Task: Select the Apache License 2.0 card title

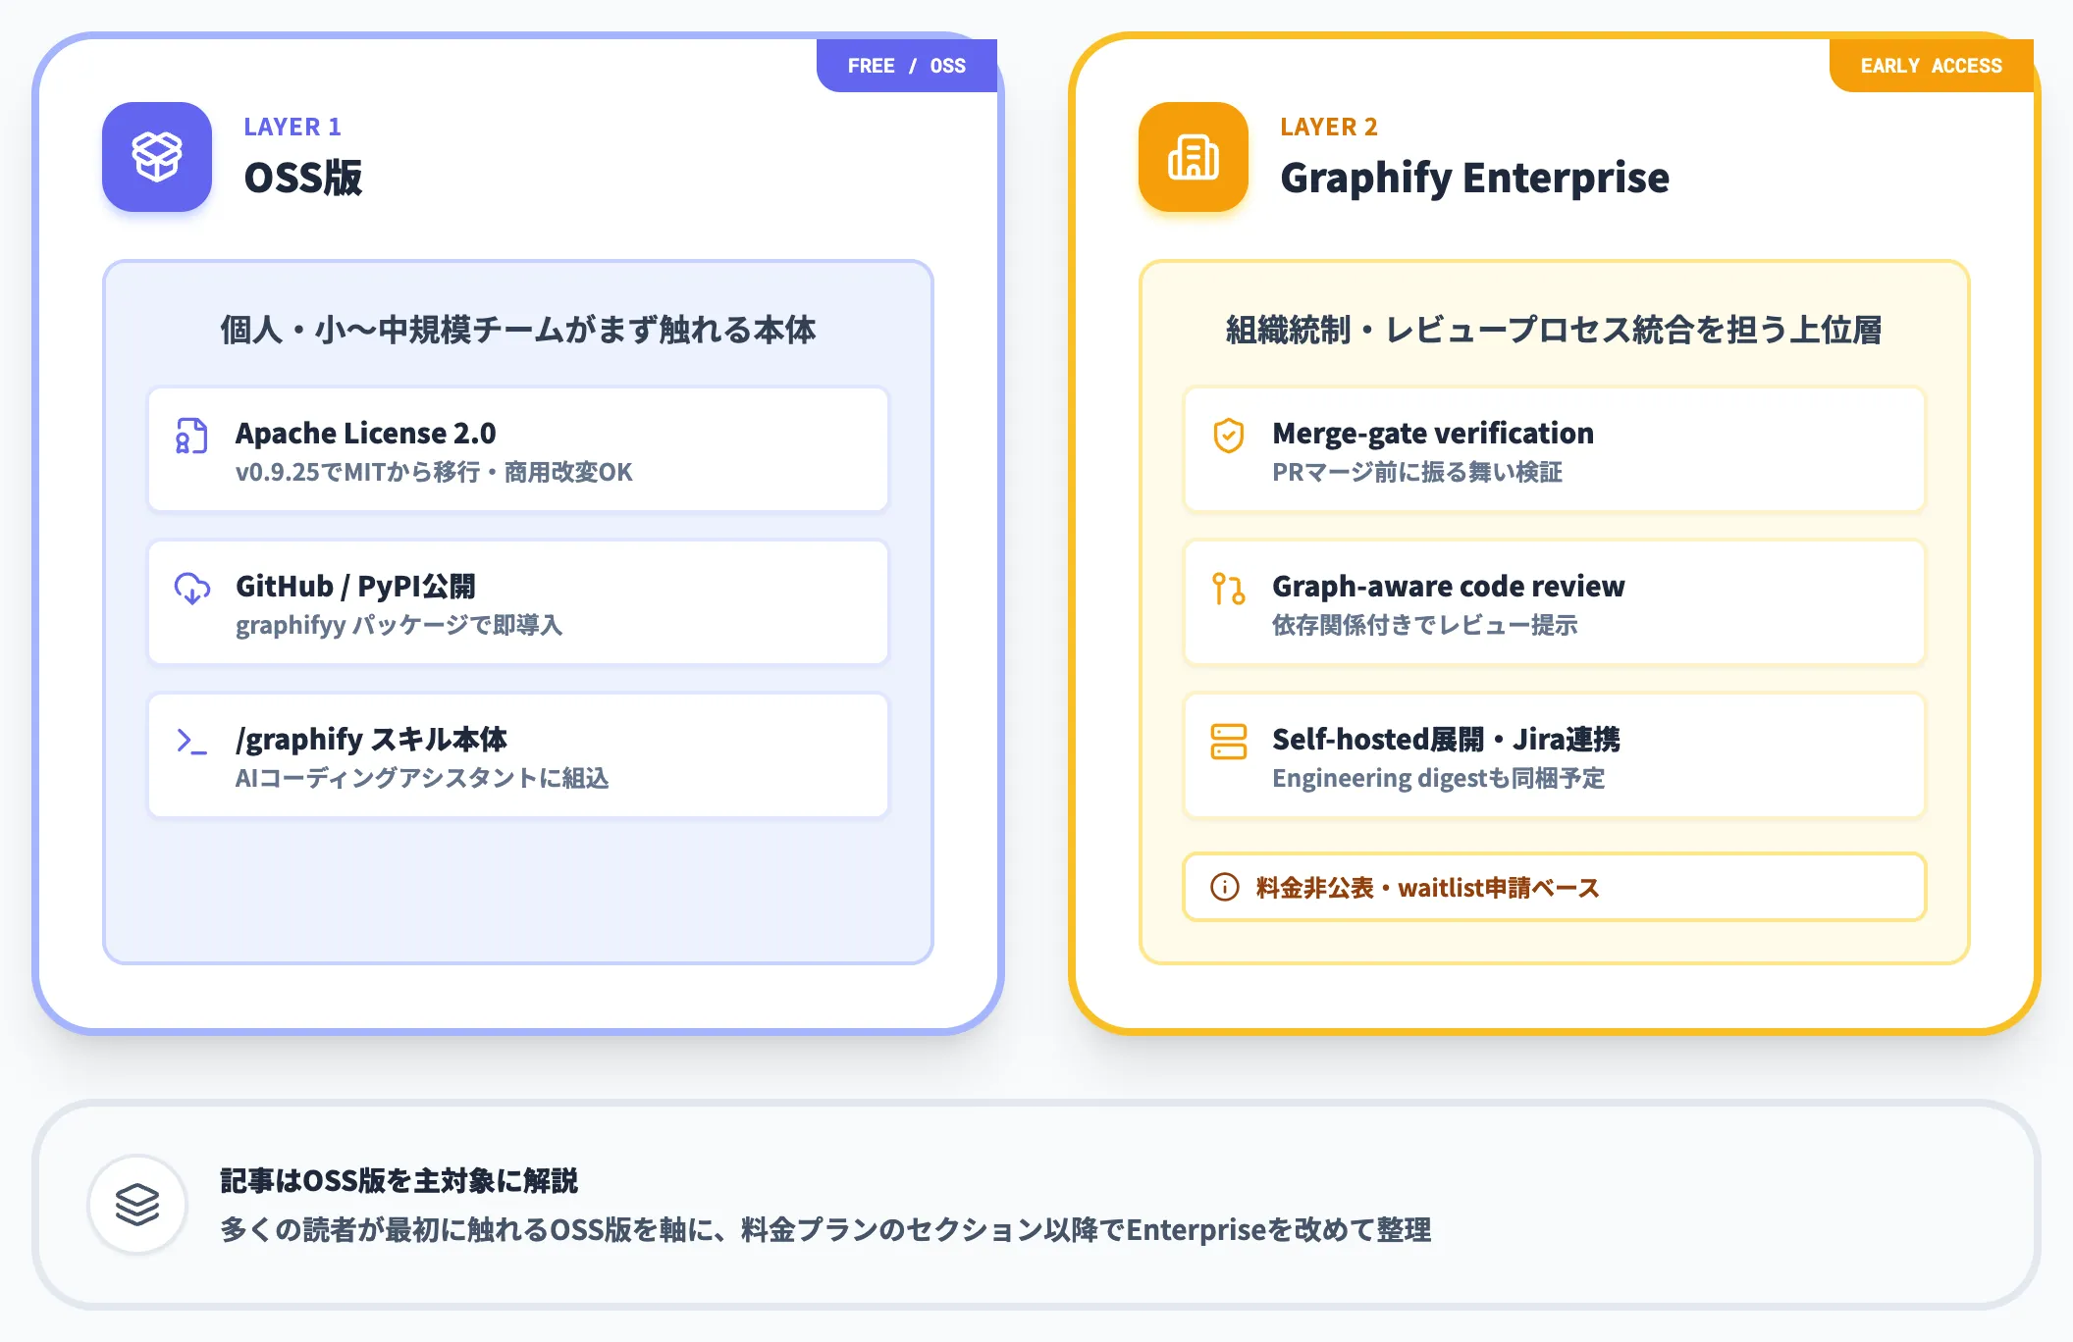Action: tap(365, 433)
